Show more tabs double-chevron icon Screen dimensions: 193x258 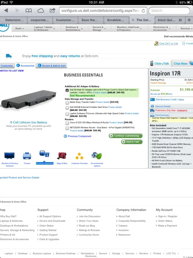(x=180, y=20)
